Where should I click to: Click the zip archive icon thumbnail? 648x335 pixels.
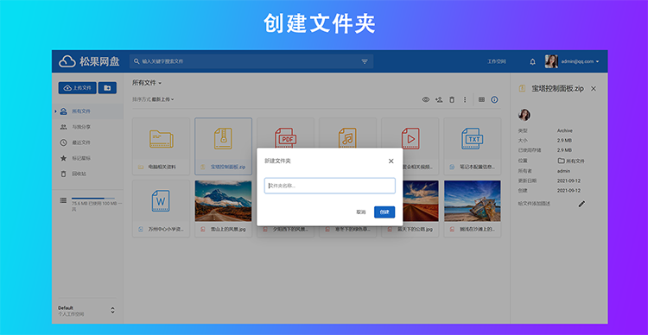[x=223, y=138]
